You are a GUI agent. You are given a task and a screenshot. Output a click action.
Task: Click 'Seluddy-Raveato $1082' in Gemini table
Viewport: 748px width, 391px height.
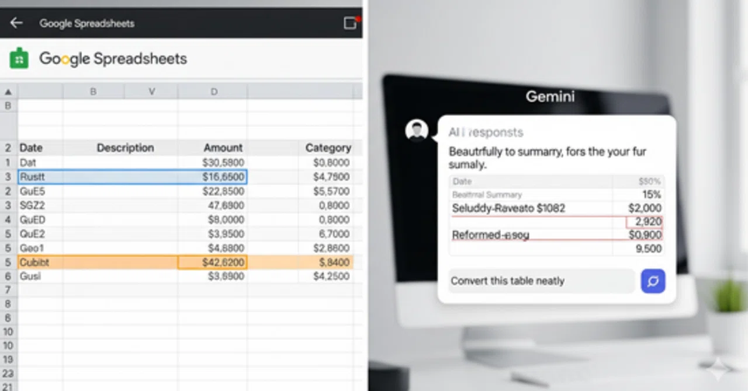[x=509, y=208]
